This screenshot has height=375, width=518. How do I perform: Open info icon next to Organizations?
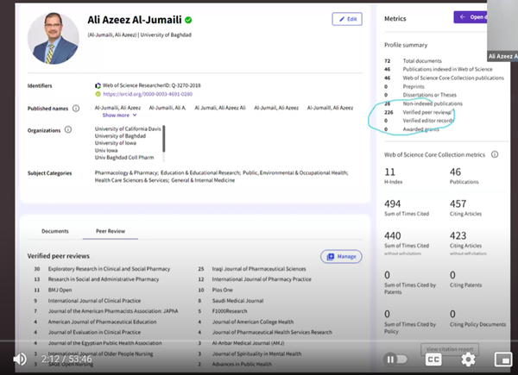68,129
